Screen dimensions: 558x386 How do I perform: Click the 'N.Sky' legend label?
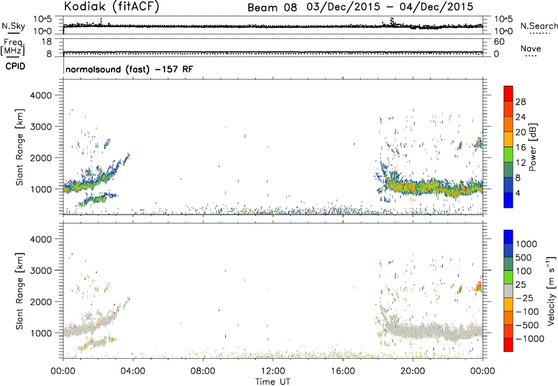pos(13,26)
